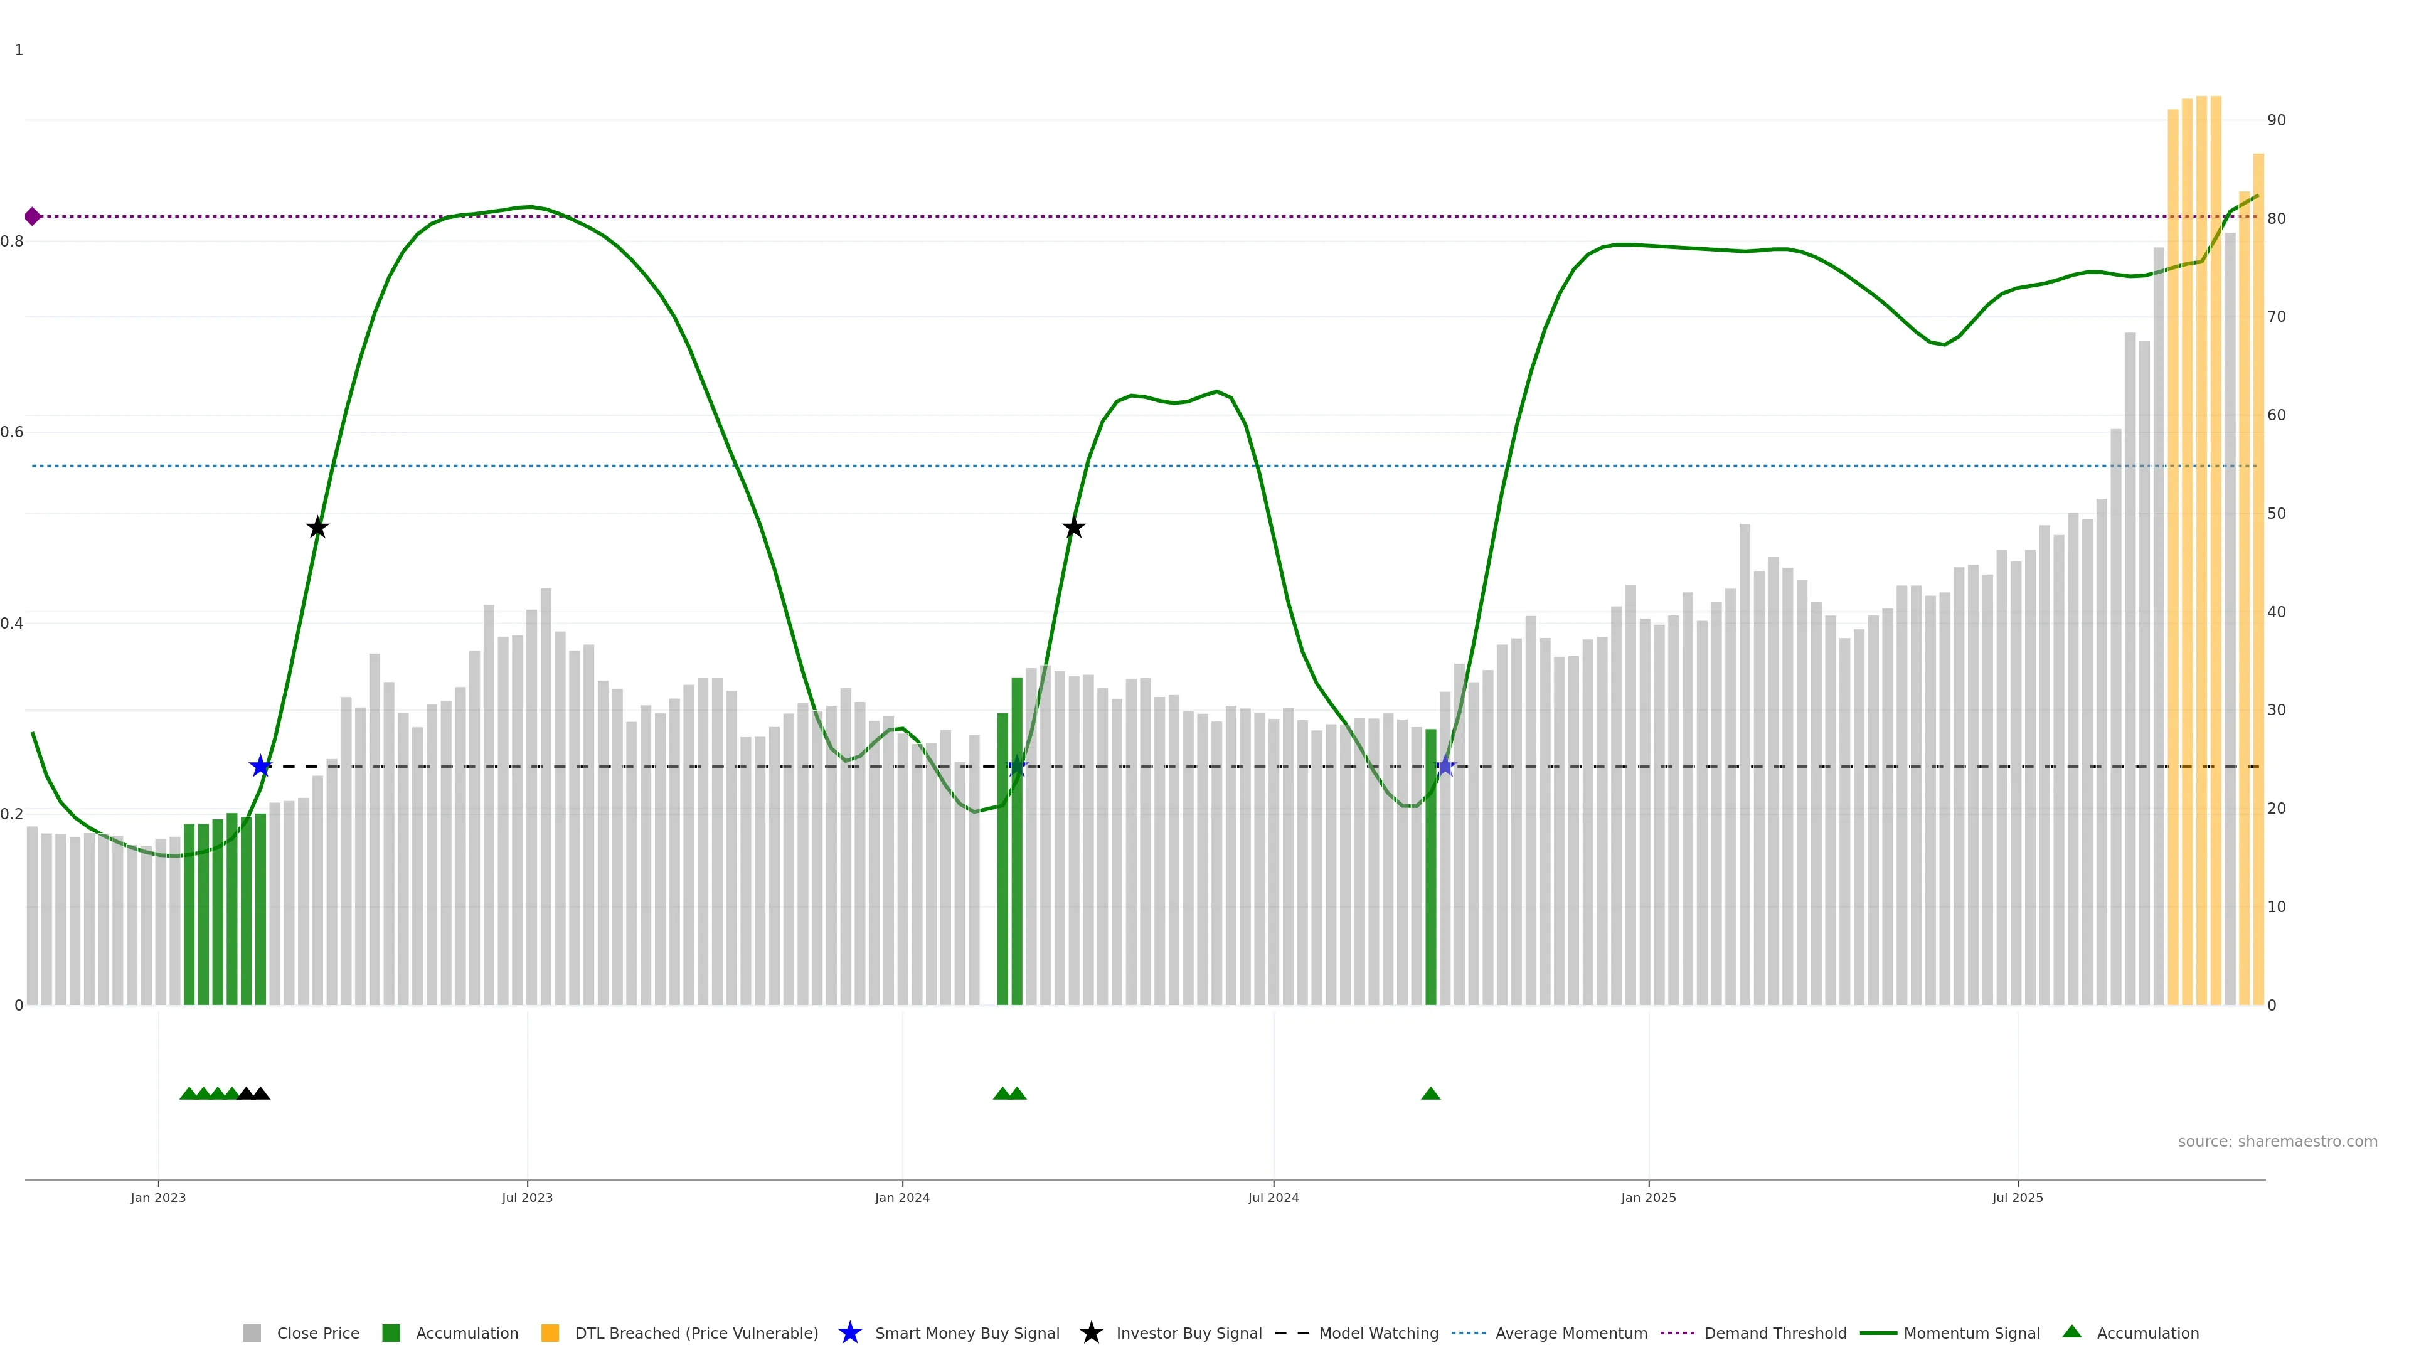Click the green accumulation square legend swatch
Screen dimensions: 2409x1355
[391, 1334]
